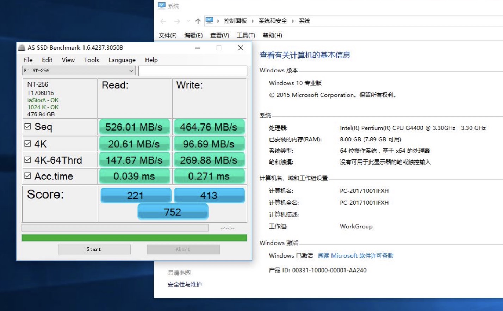Click 控制面板 breadcrumb
The image size is (503, 311).
[x=235, y=21]
